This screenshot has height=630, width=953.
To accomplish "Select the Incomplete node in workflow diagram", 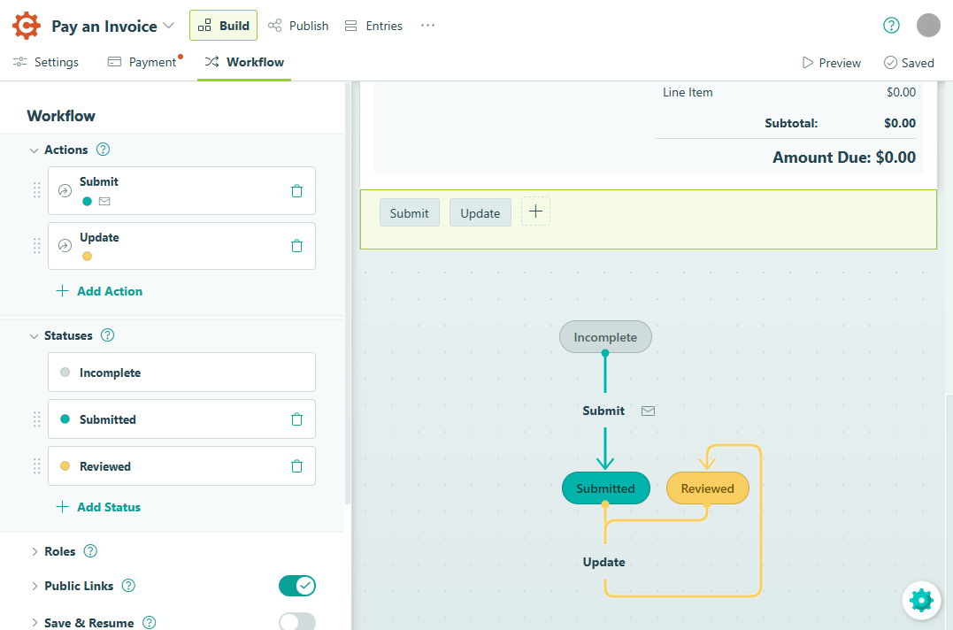I will pos(605,336).
